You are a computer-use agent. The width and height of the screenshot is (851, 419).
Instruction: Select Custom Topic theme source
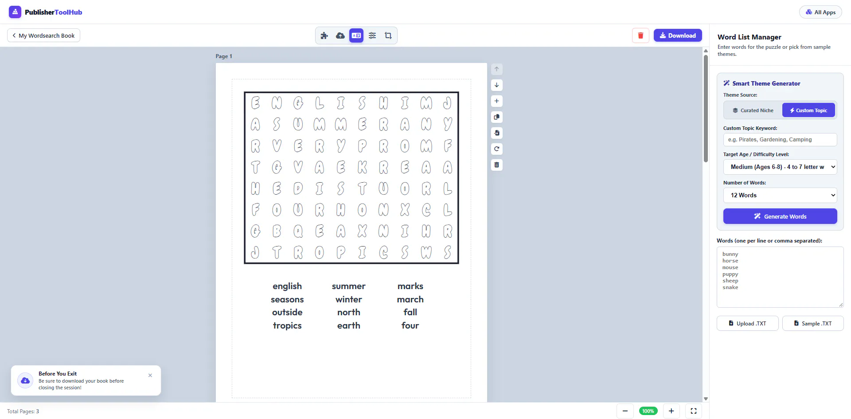(x=808, y=110)
